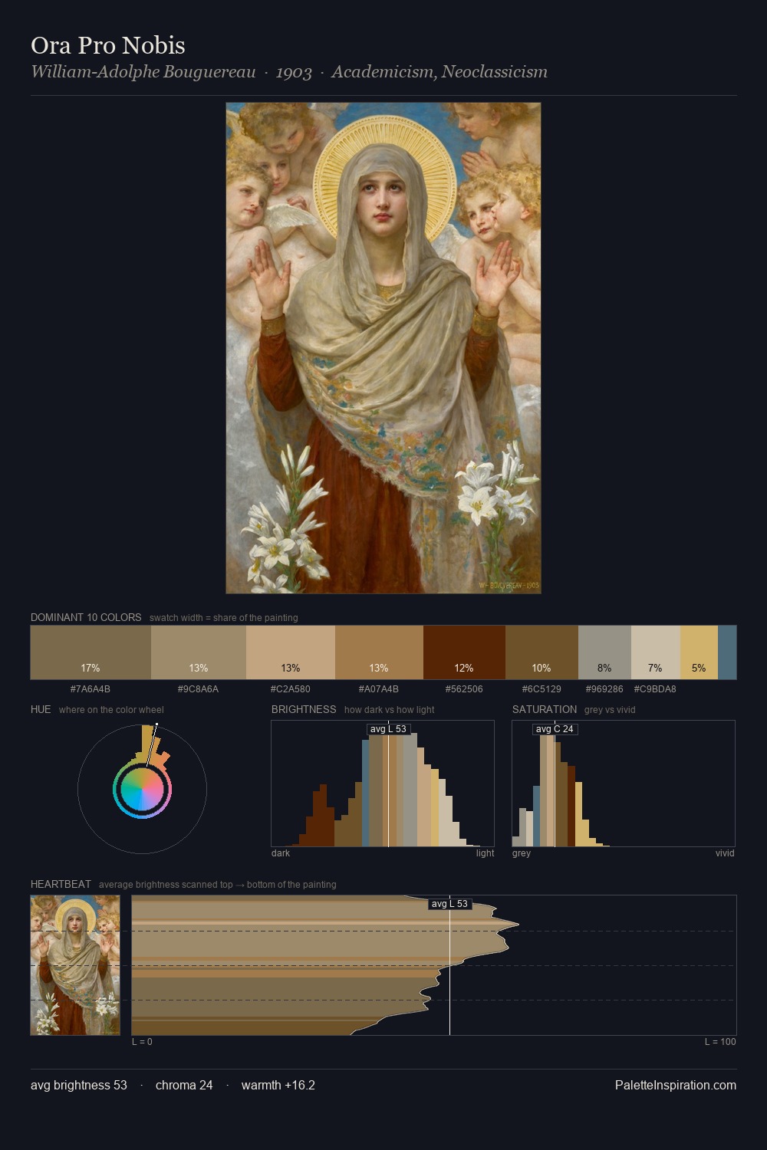Viewport: 767px width, 1150px height.
Task: Click 'avg brightness 53' in the footer
Action: (79, 1086)
